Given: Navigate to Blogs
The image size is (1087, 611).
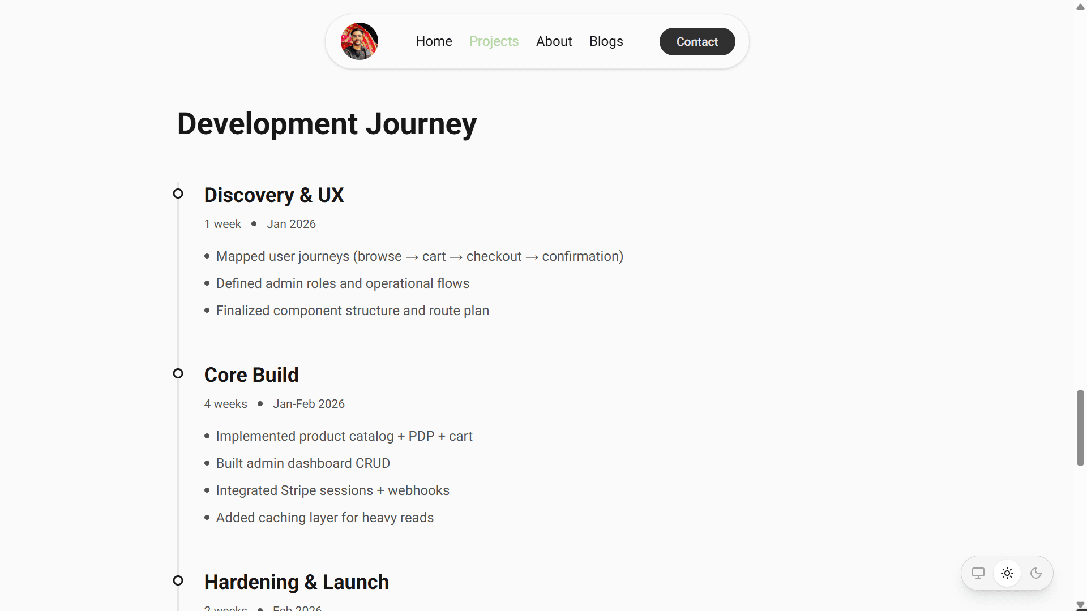Looking at the screenshot, I should tap(606, 41).
